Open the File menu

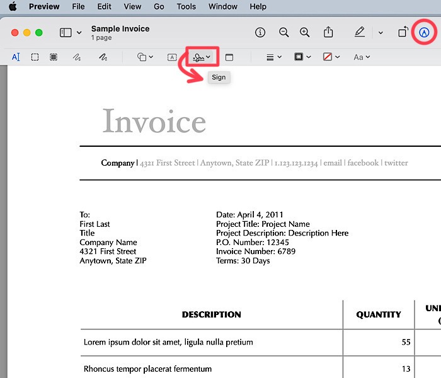click(x=78, y=6)
